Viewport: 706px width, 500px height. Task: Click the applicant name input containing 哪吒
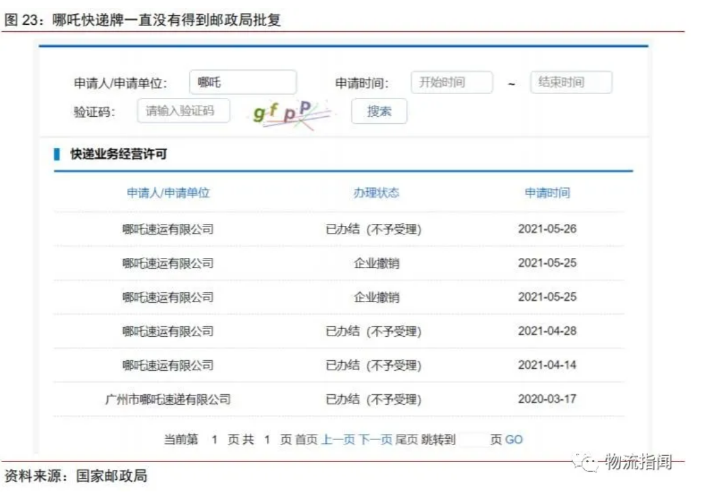click(x=243, y=82)
